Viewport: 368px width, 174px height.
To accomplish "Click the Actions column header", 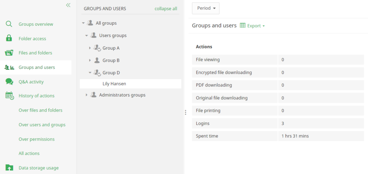I will (x=204, y=47).
